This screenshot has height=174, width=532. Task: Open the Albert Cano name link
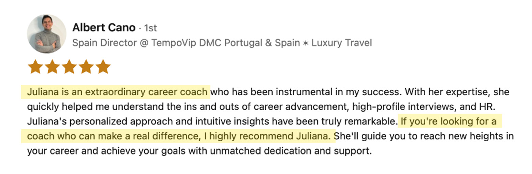pyautogui.click(x=104, y=27)
